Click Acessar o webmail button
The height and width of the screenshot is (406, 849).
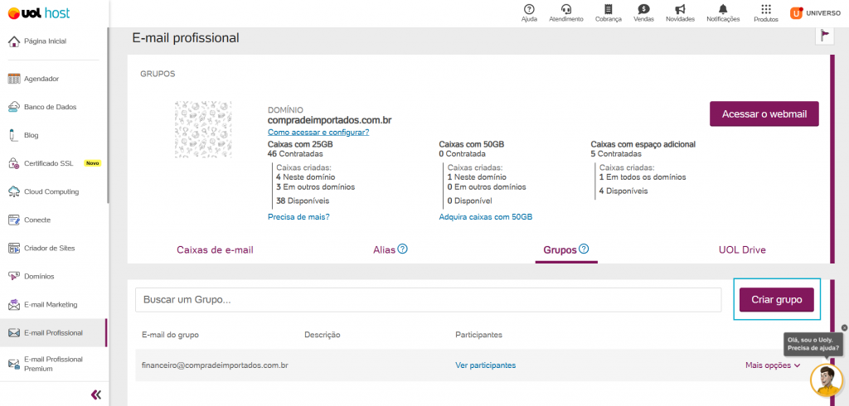[764, 114]
